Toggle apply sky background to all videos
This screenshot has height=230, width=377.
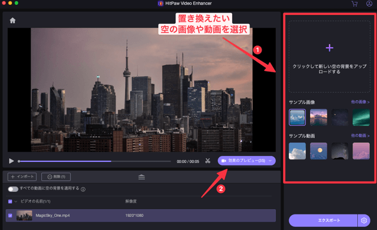point(13,189)
